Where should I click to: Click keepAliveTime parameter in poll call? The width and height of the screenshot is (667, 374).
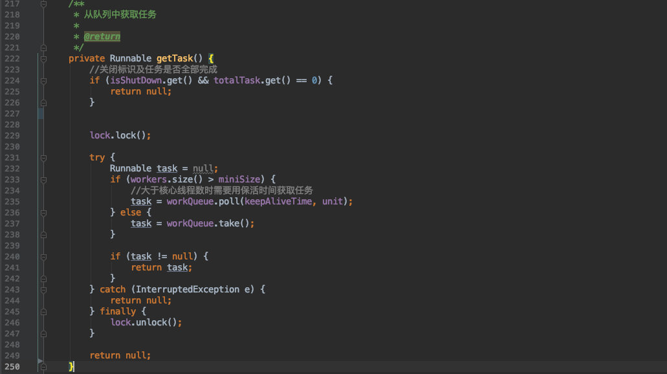(x=278, y=201)
